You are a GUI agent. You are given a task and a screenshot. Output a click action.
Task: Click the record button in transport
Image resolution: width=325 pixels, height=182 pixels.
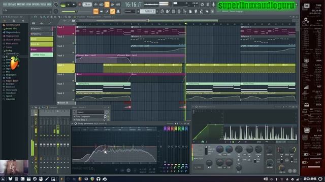pyautogui.click(x=80, y=5)
